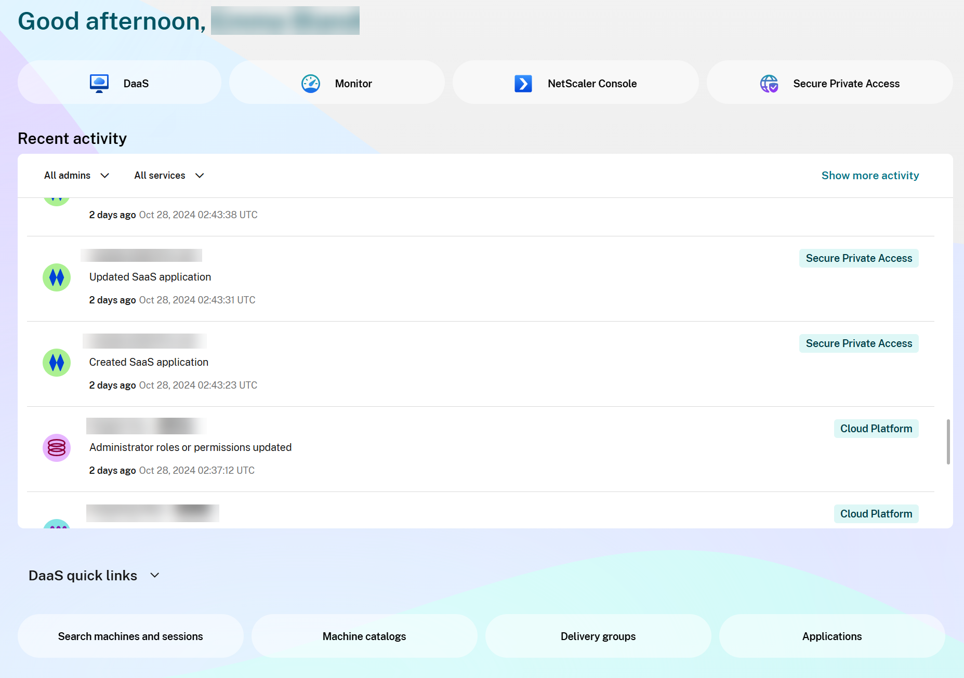This screenshot has width=964, height=678.
Task: Open Search machines and sessions quick link
Action: pyautogui.click(x=130, y=636)
